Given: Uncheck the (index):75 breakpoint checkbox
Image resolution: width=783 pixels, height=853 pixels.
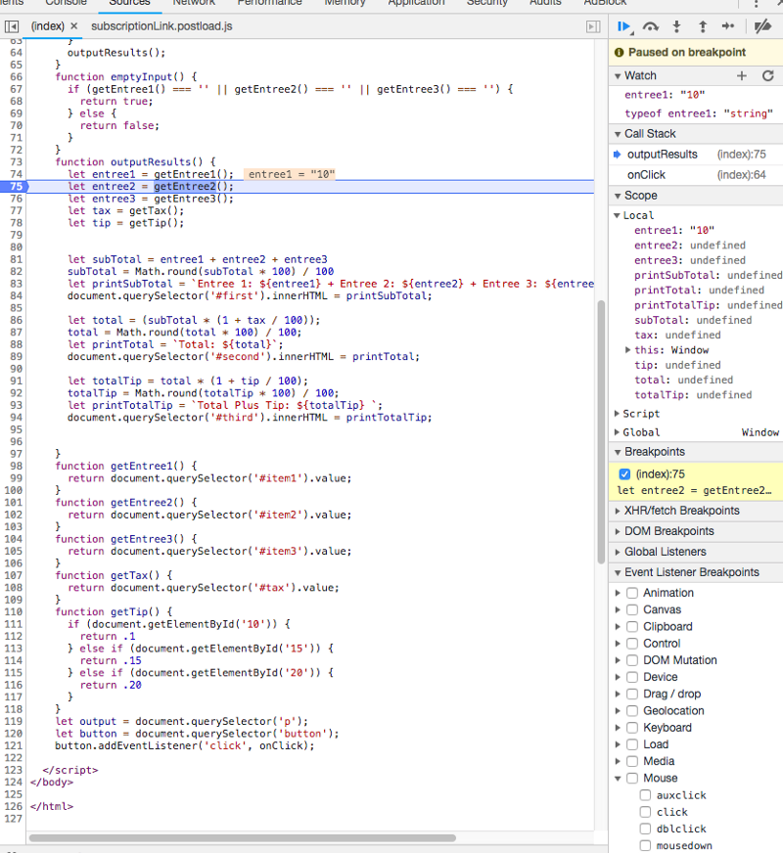Looking at the screenshot, I should click(625, 474).
